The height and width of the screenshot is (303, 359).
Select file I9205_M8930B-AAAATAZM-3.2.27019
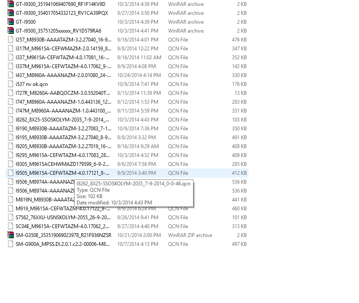point(64,146)
